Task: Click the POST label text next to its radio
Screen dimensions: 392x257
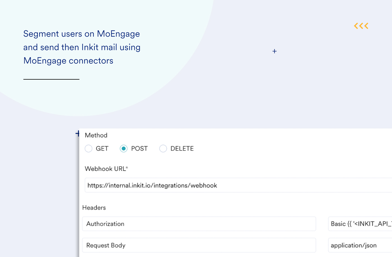Action: pyautogui.click(x=139, y=149)
